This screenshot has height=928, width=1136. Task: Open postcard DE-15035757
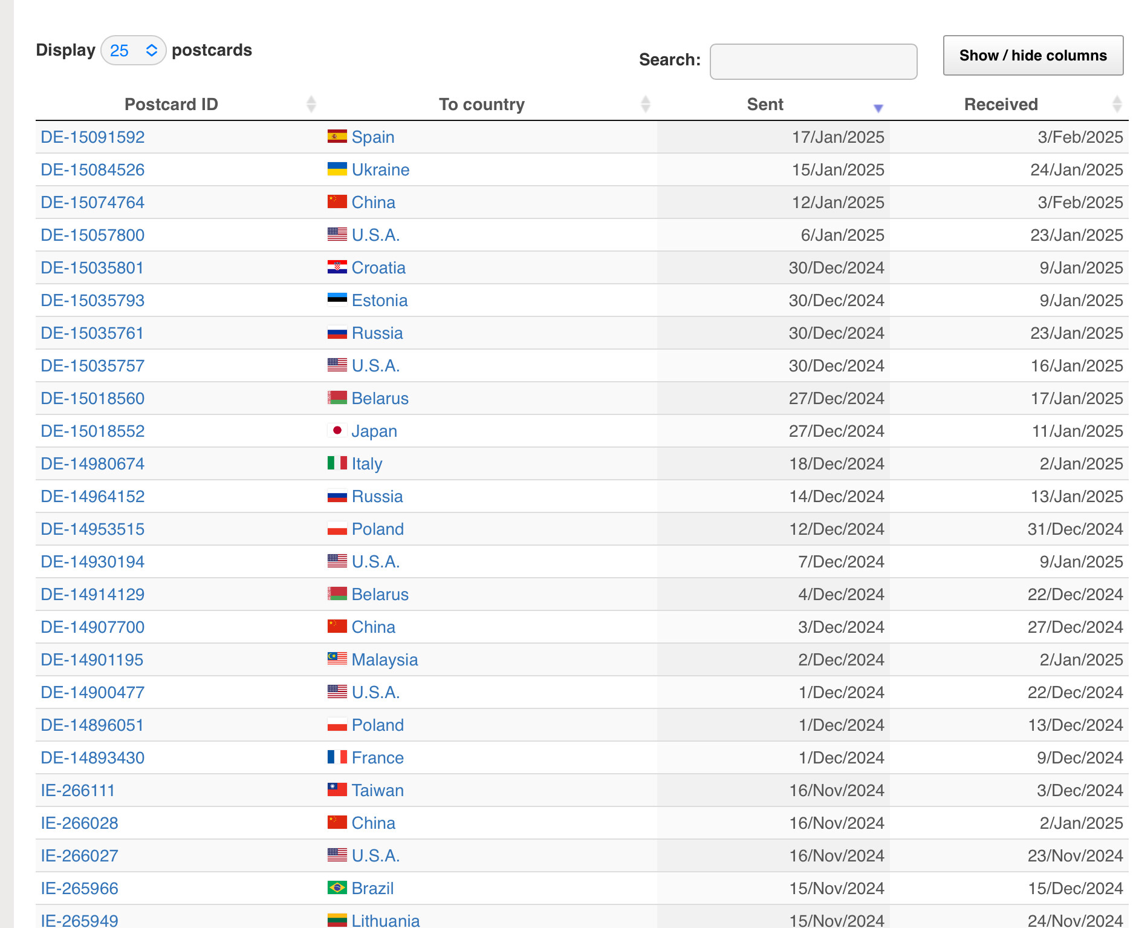pos(93,365)
